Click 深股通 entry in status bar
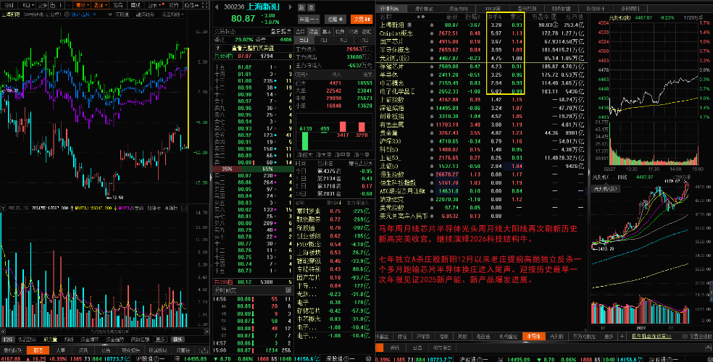The height and width of the screenshot is (362, 713). [x=341, y=358]
